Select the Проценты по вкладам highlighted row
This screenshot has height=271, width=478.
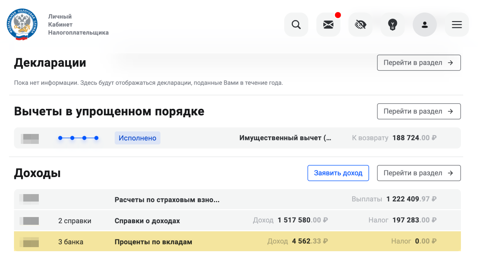coord(153,242)
